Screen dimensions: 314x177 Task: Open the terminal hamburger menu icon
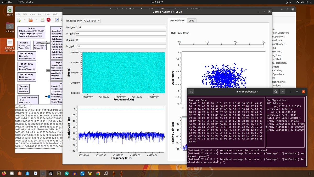click(x=283, y=92)
